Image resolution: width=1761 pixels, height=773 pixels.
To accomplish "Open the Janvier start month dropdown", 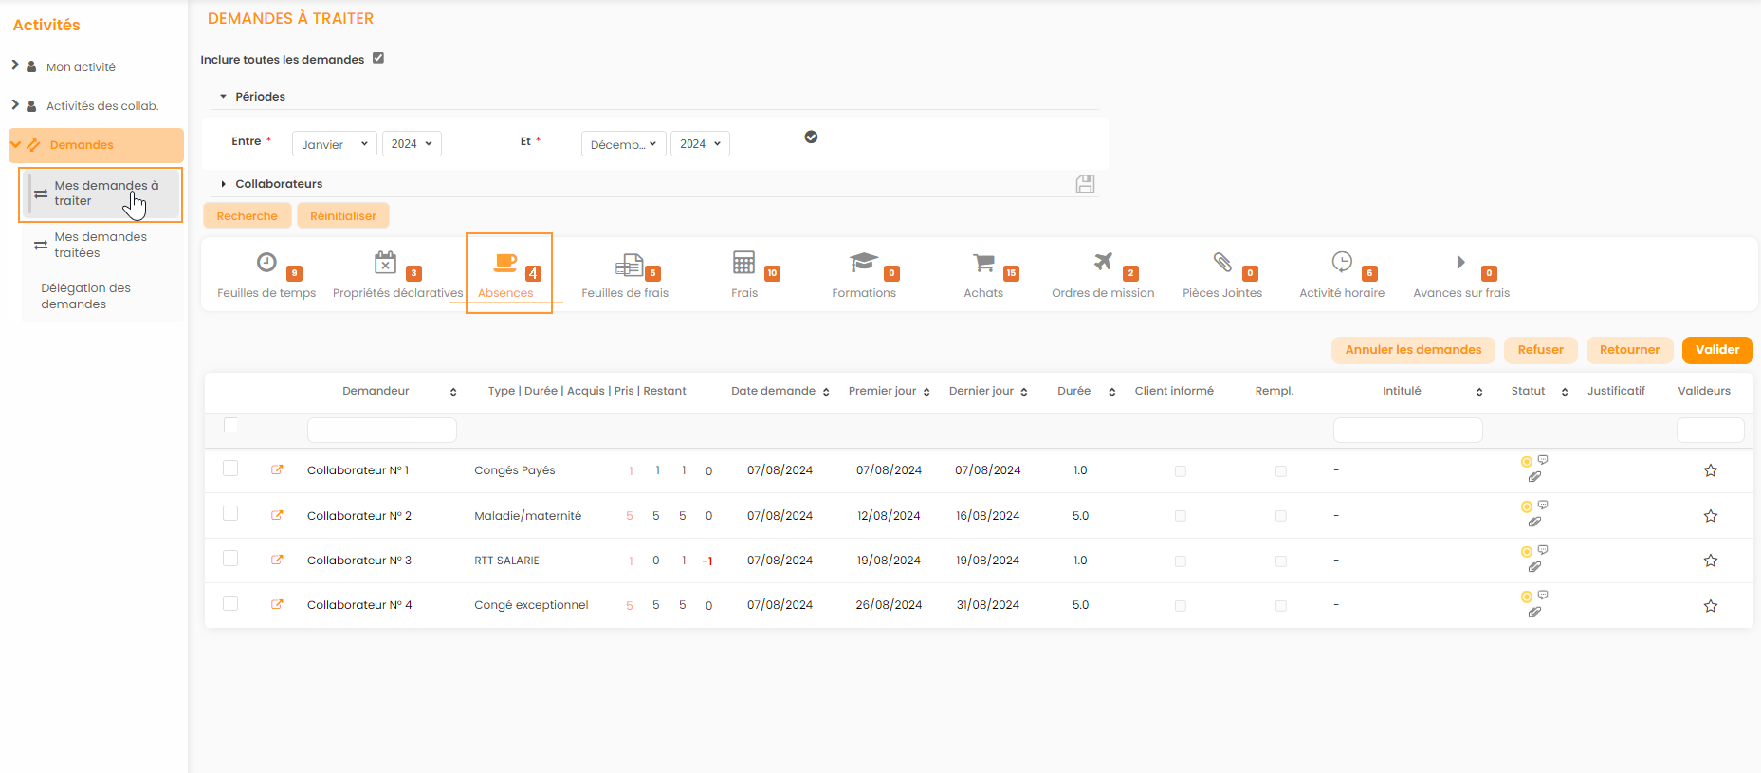I will tap(334, 144).
